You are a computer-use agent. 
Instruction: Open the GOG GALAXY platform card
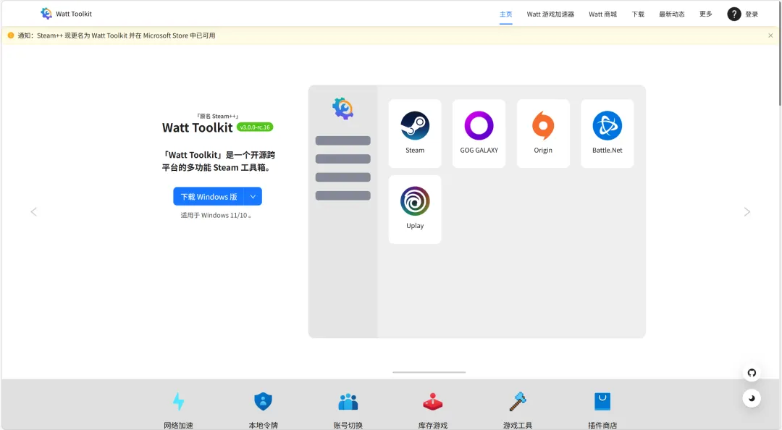point(479,134)
